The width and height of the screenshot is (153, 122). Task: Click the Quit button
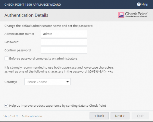[x=140, y=116]
